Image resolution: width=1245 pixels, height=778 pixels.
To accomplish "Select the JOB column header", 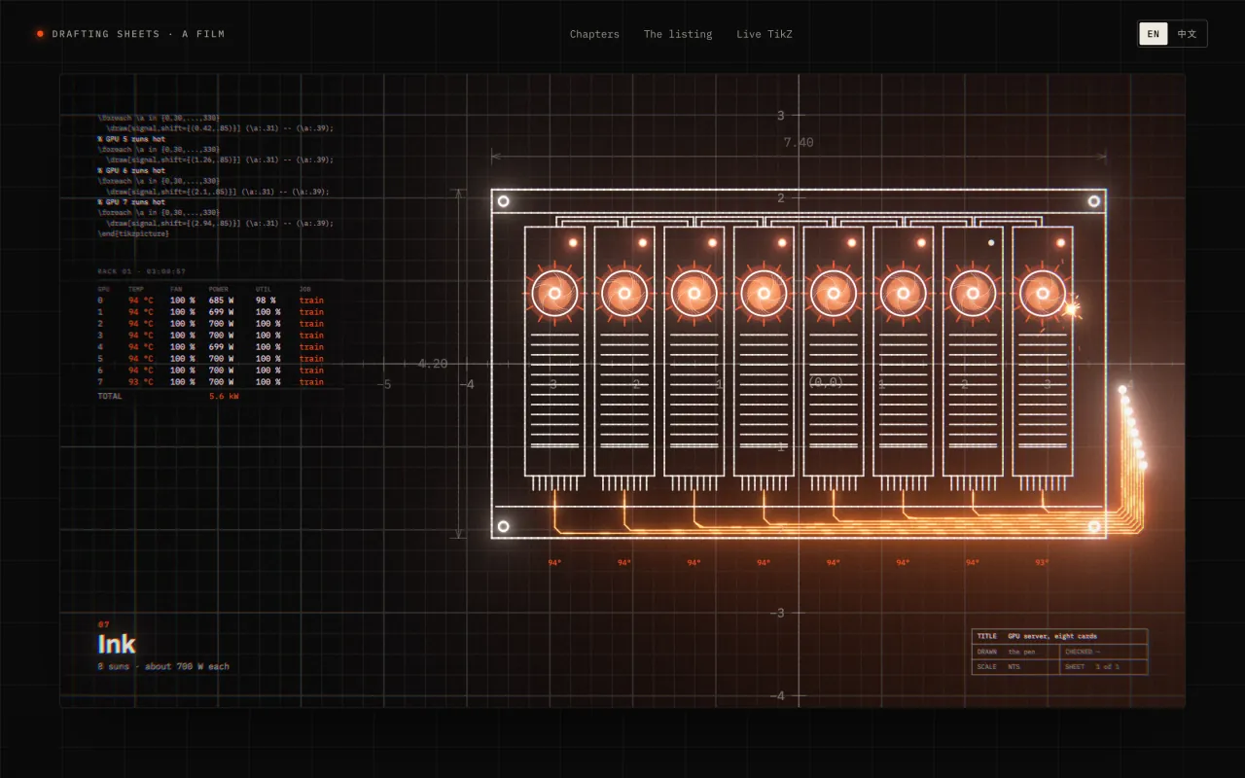I will 305,289.
